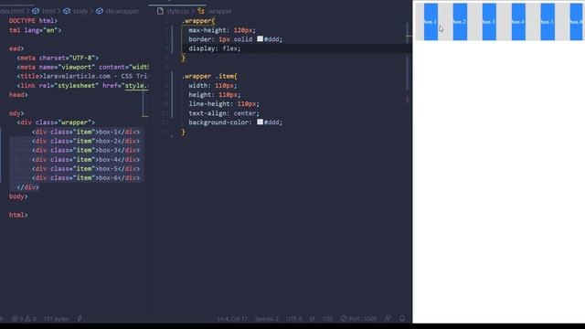This screenshot has height=329, width=585.
Task: Click box-5 in the browser preview
Action: click(548, 22)
